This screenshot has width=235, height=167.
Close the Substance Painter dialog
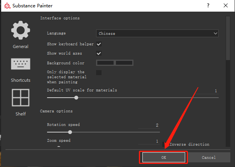pos(226,6)
